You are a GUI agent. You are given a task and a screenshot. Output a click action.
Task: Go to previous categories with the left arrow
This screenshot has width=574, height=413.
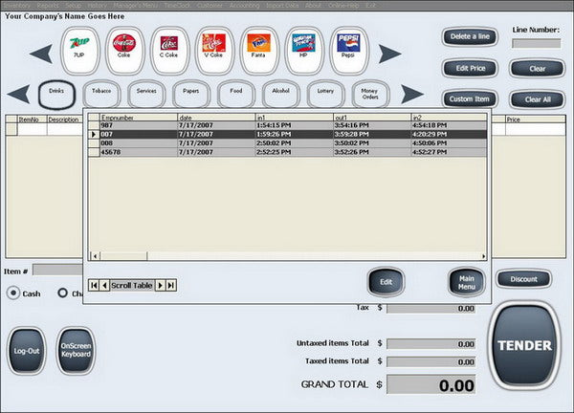point(18,94)
